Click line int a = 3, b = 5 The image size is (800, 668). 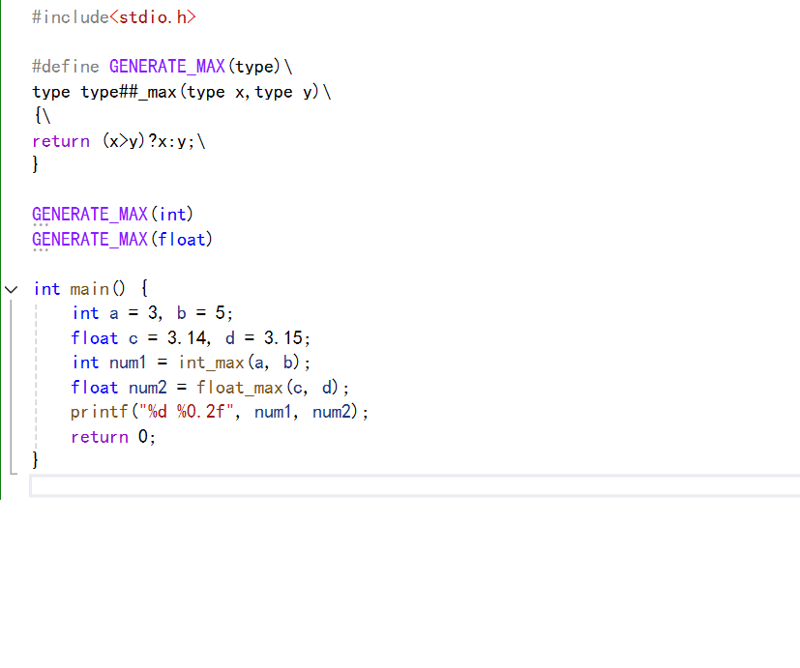pyautogui.click(x=152, y=313)
